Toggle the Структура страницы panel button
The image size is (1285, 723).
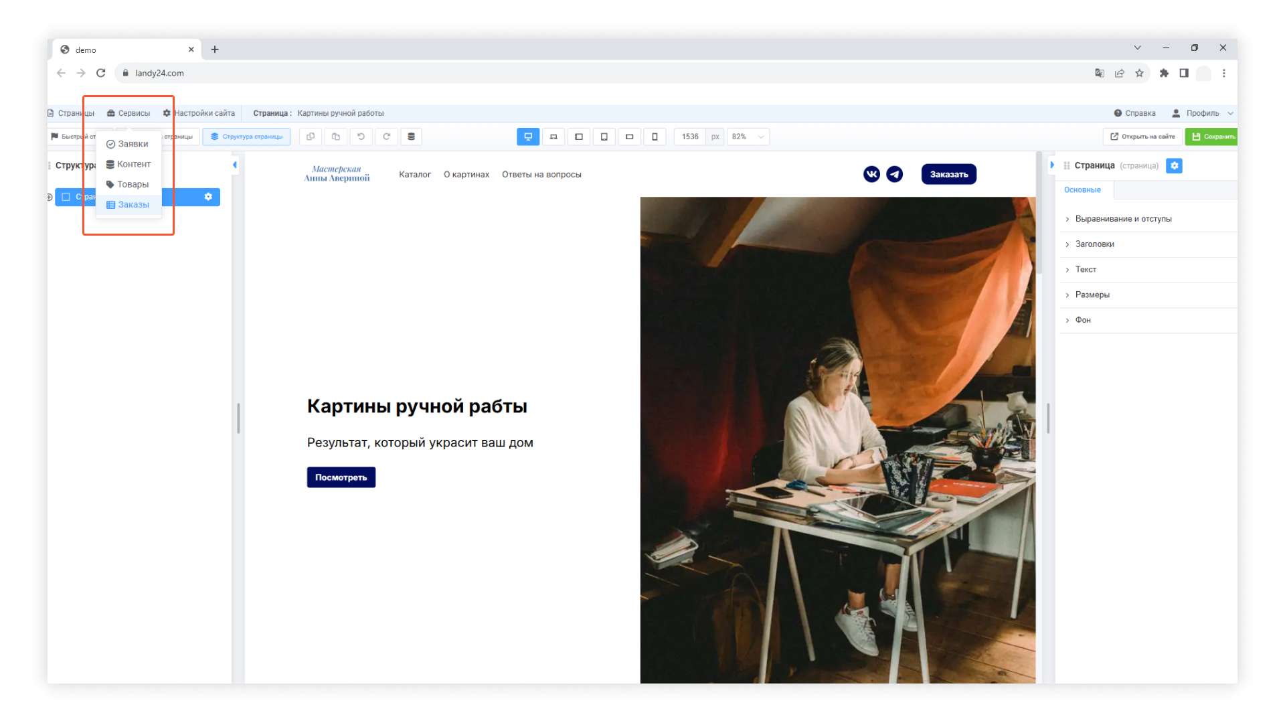click(246, 137)
